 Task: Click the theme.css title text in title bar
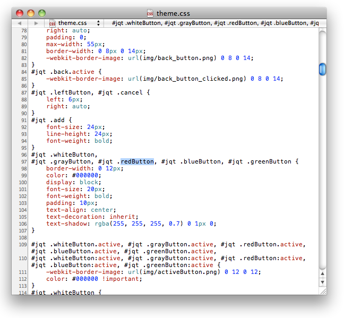point(173,14)
